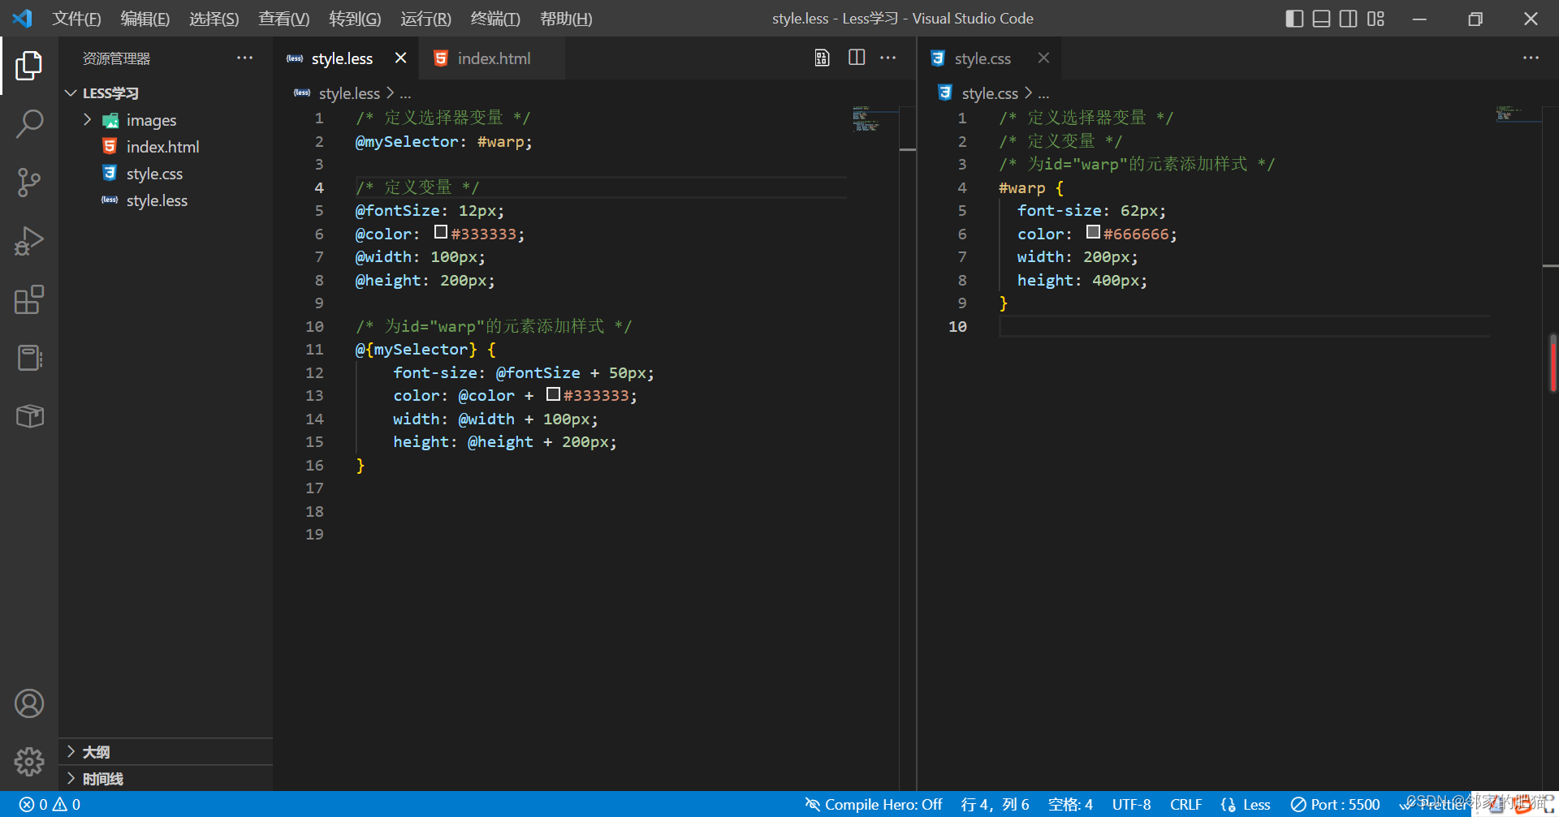Open the 编辑(E) menu
The width and height of the screenshot is (1559, 817).
pos(145,18)
